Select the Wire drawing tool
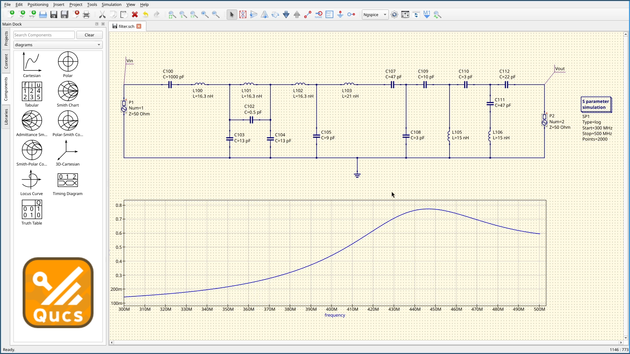This screenshot has width=630, height=354. coord(307,14)
